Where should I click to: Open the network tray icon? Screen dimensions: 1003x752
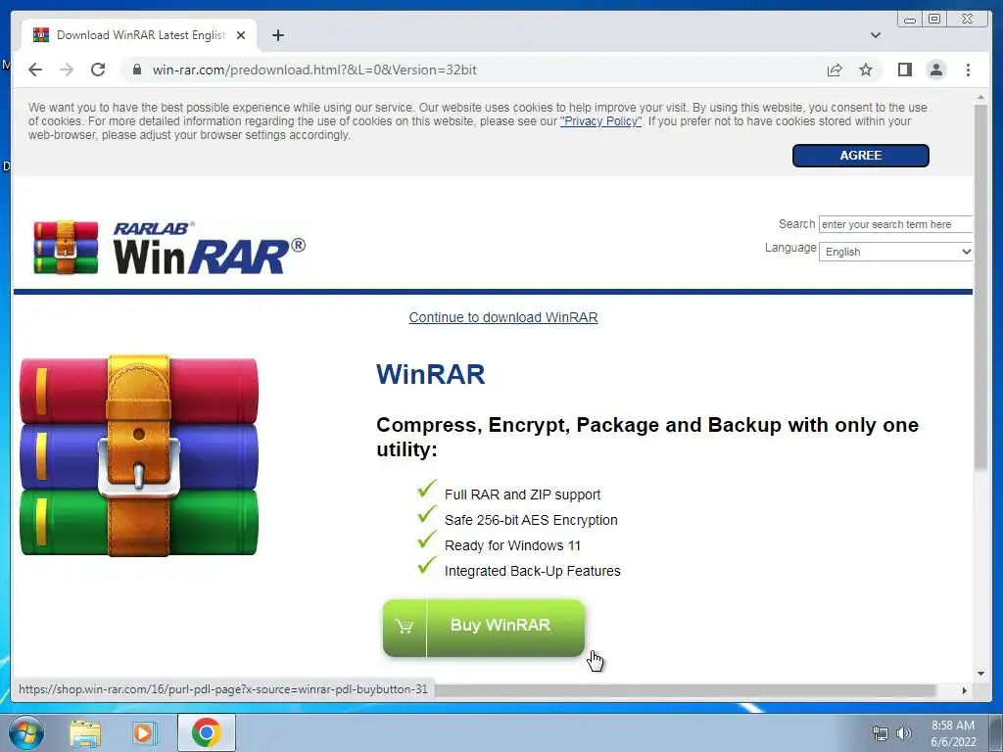pos(881,733)
